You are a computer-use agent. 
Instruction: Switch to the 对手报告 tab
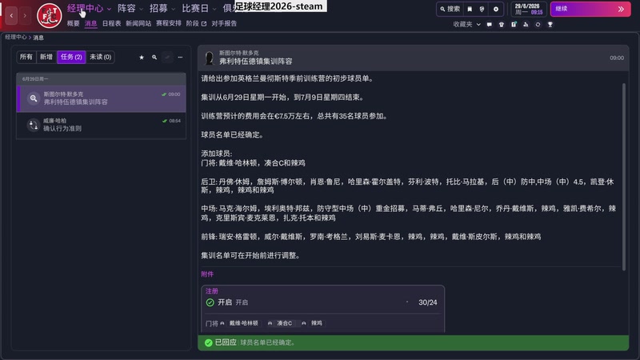224,24
